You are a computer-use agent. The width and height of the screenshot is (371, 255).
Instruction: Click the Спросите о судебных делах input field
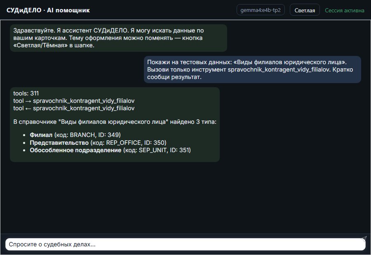coord(185,244)
